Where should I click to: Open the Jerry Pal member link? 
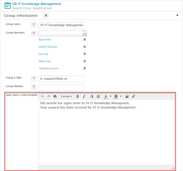pyautogui.click(x=43, y=54)
